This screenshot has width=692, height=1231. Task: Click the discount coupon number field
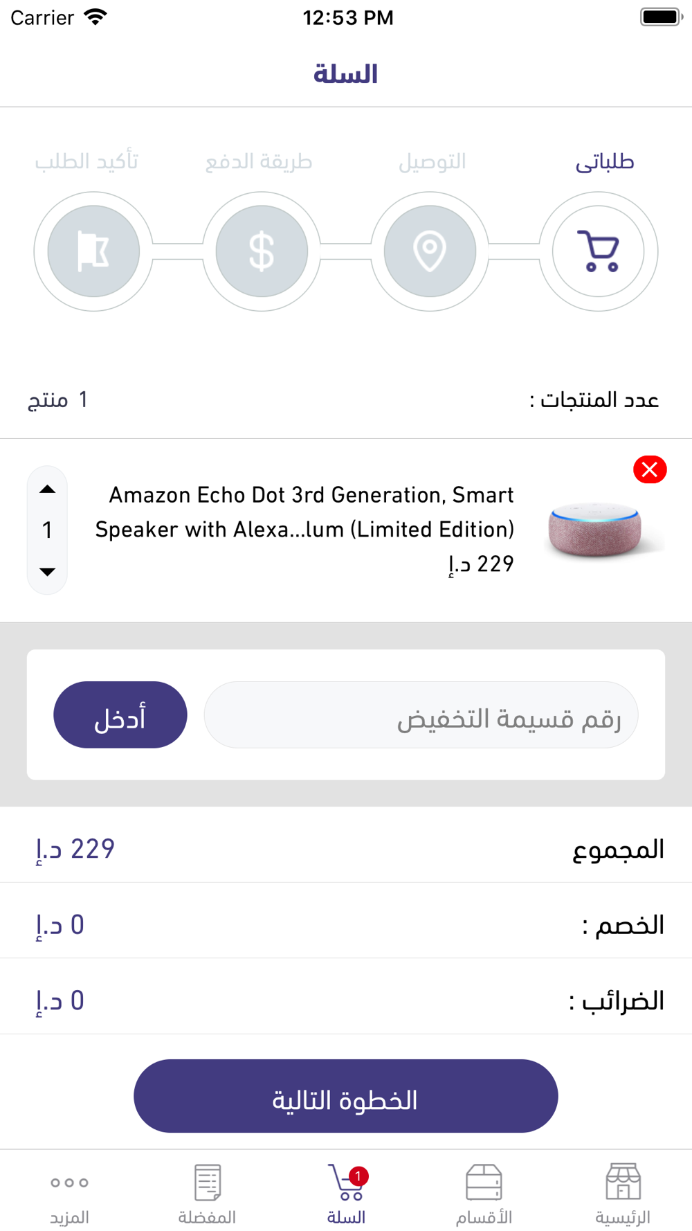coord(421,715)
